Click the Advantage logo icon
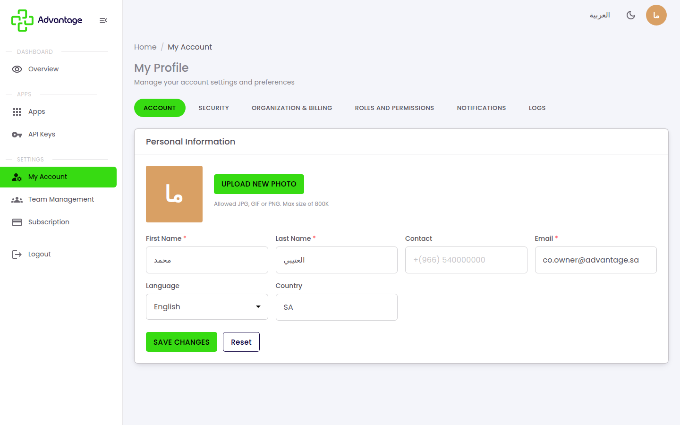This screenshot has width=680, height=425. 22,20
